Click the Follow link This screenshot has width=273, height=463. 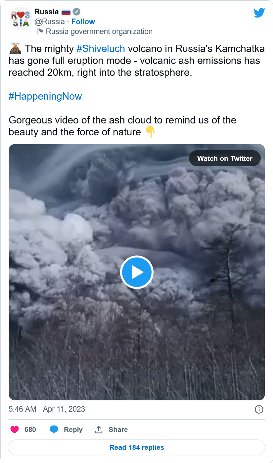(83, 22)
